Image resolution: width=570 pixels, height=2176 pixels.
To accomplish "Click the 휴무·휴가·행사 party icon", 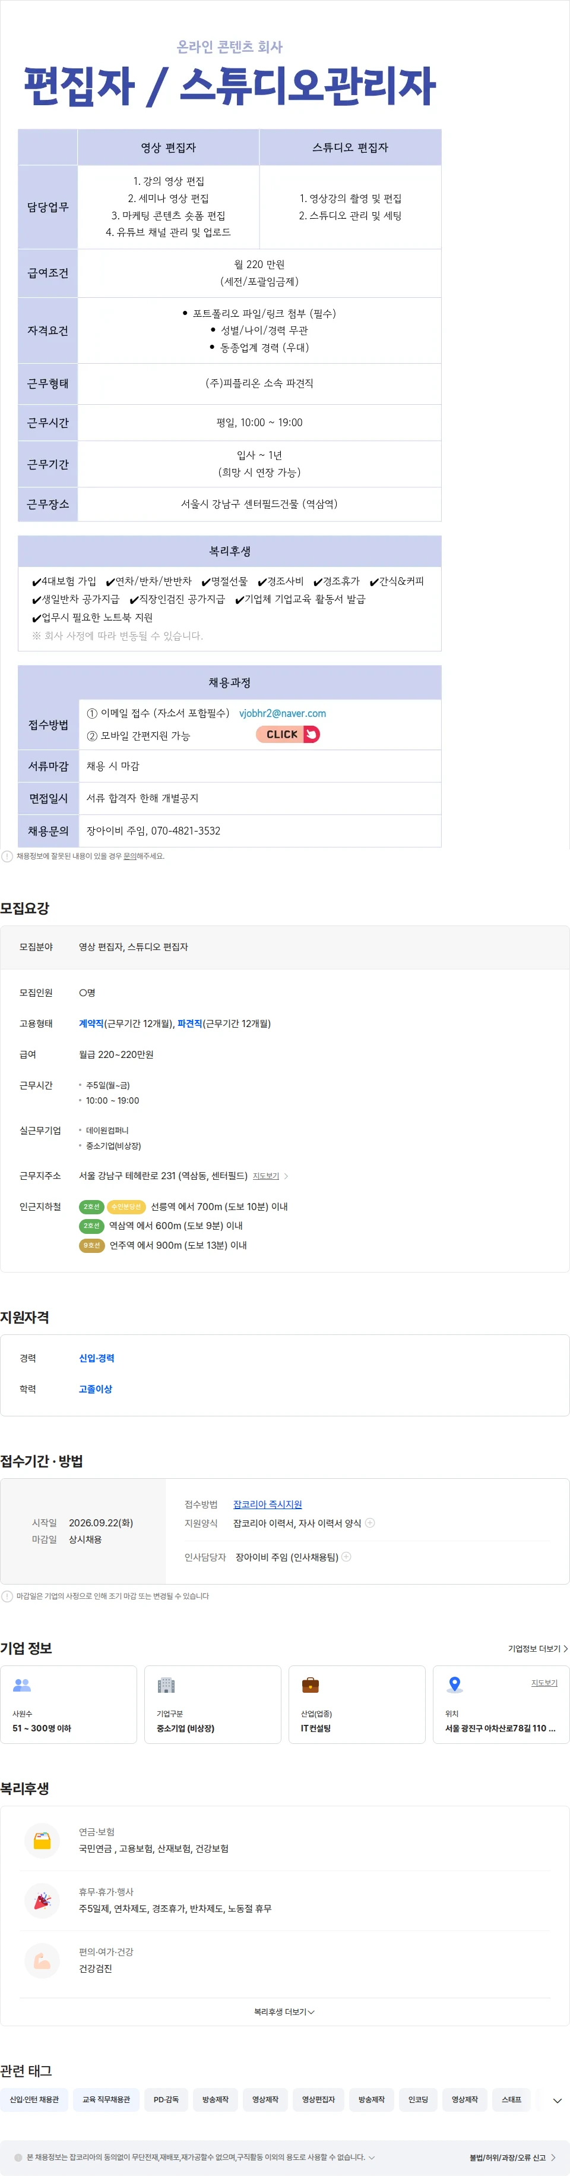I will tap(42, 1900).
